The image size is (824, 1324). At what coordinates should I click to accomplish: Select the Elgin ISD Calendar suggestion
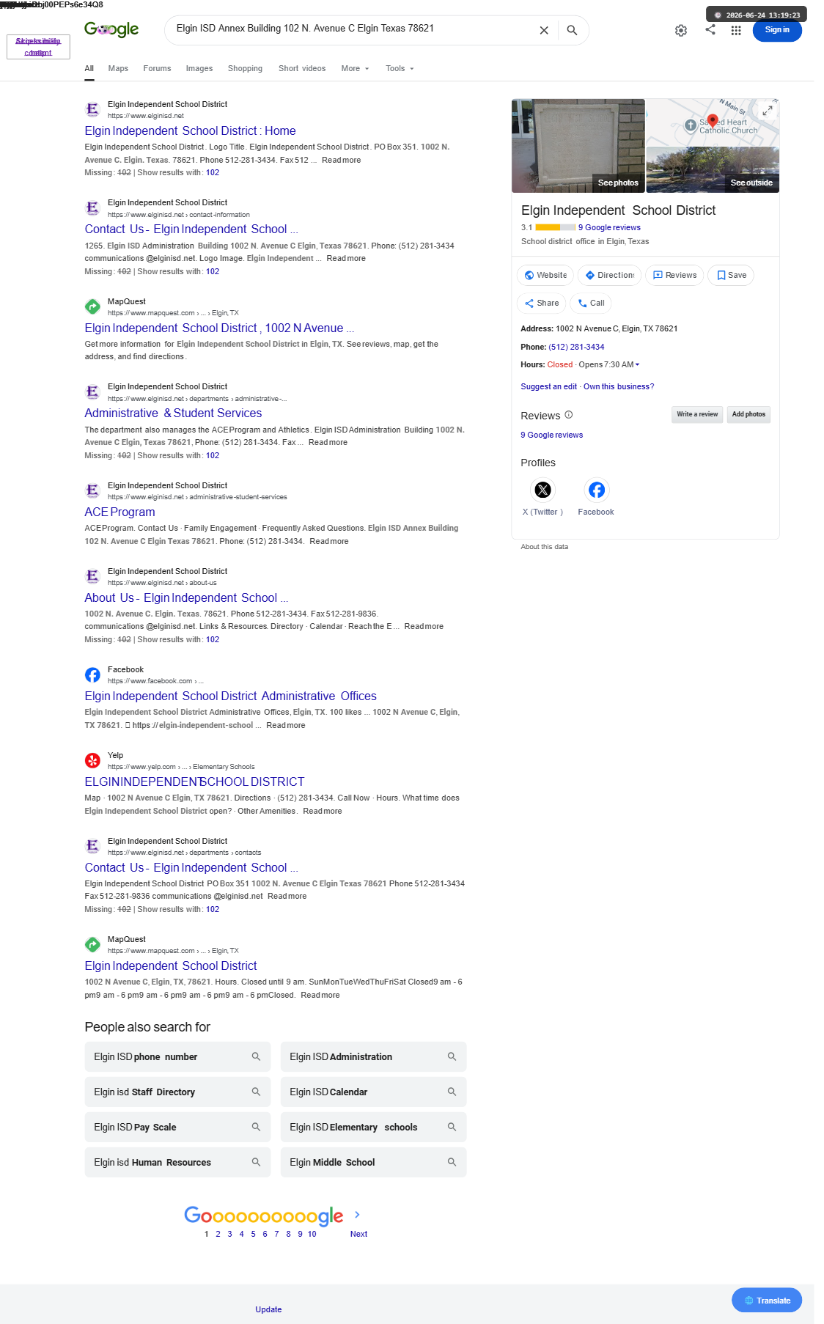[373, 1092]
